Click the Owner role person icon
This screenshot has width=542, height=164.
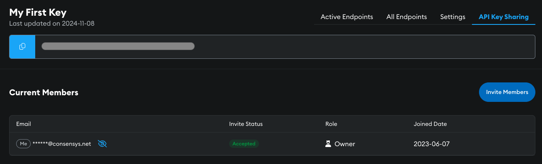(328, 144)
